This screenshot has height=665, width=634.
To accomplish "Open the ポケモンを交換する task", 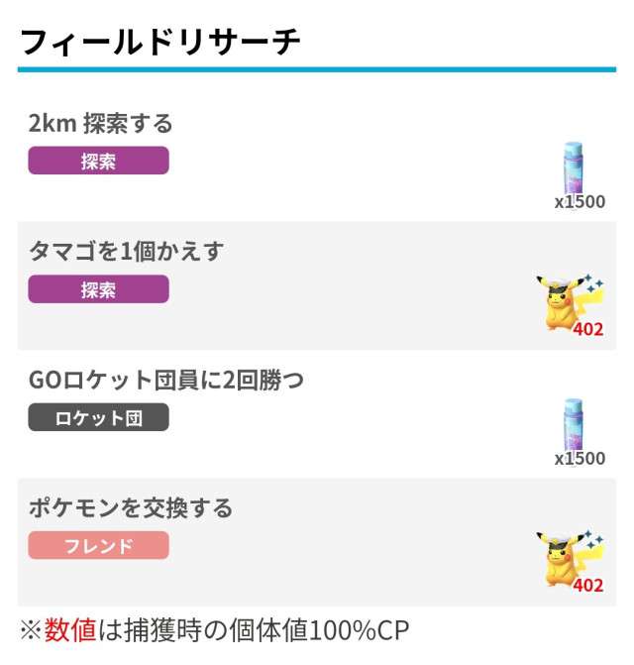I will coord(131,508).
